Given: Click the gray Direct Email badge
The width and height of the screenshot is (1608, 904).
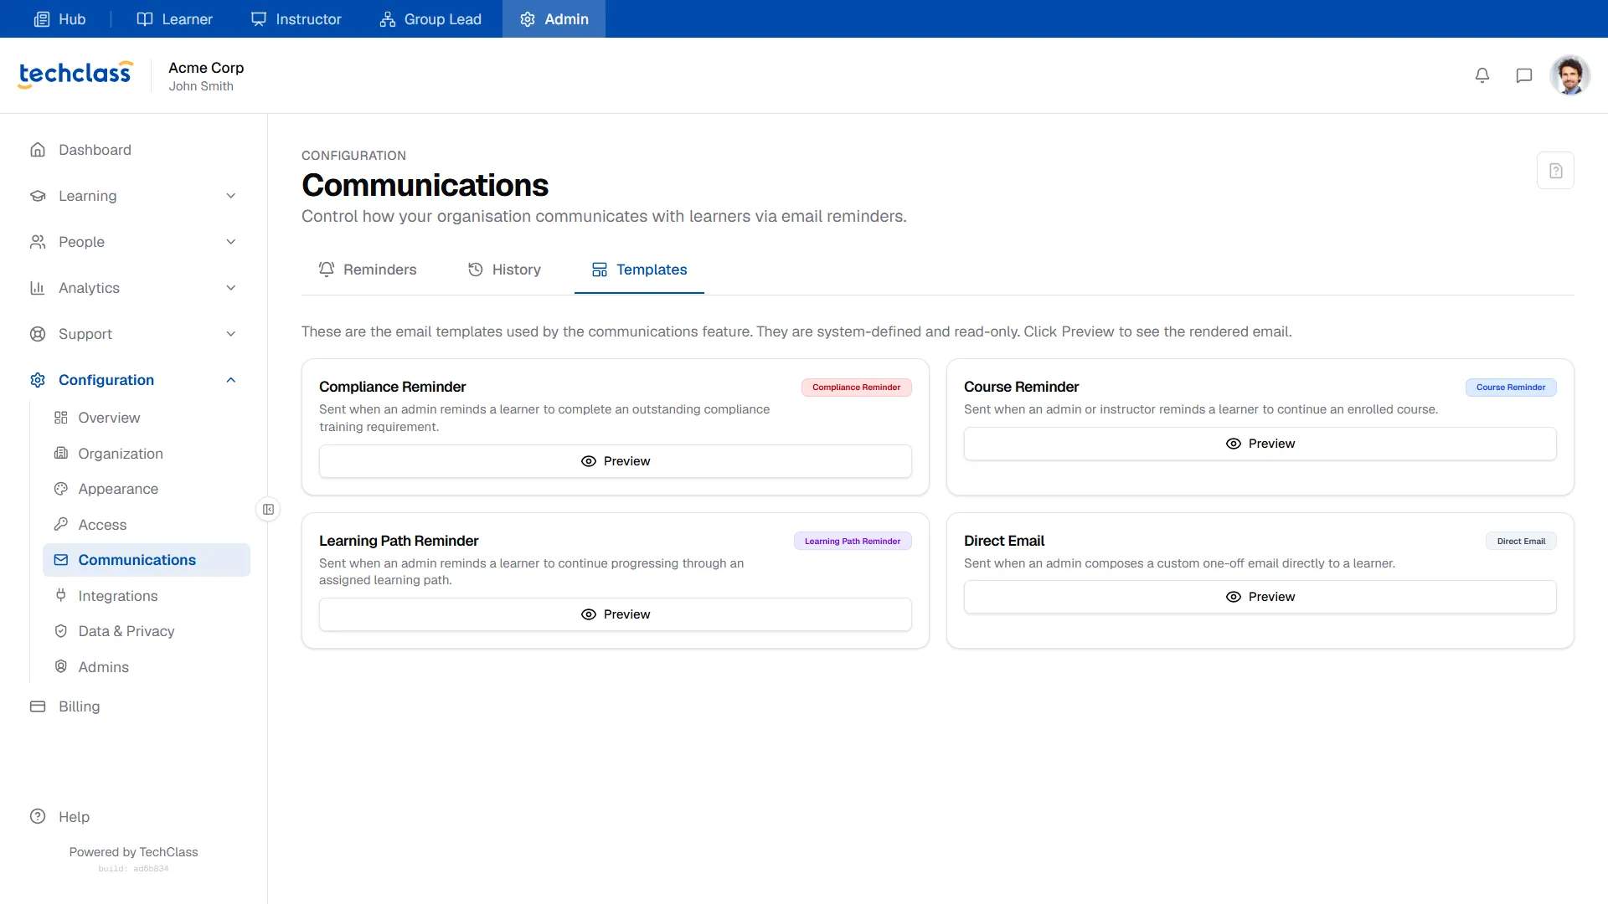Looking at the screenshot, I should (1521, 542).
